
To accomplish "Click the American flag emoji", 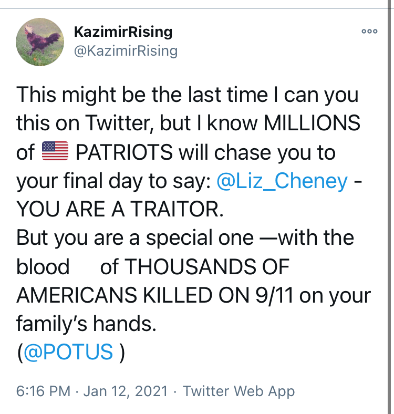I will coord(55,151).
